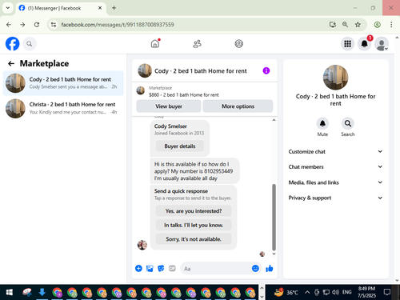Open the site information icon in address bar

coord(54,25)
